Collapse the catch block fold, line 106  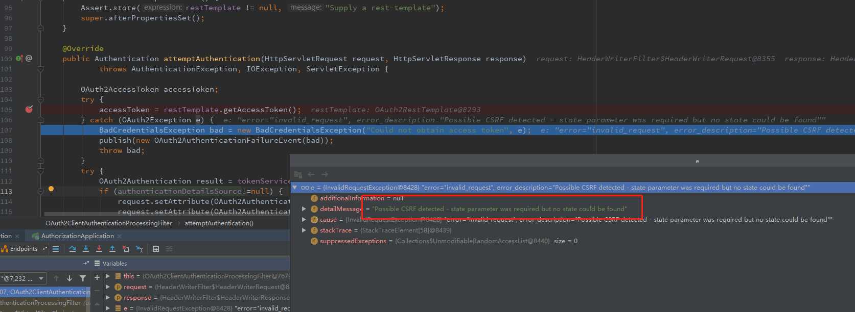point(40,120)
